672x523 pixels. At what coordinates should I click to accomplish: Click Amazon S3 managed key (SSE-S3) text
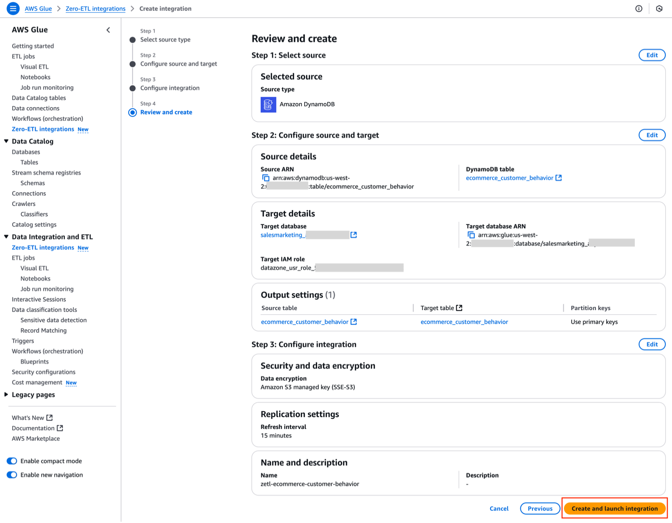tap(308, 387)
